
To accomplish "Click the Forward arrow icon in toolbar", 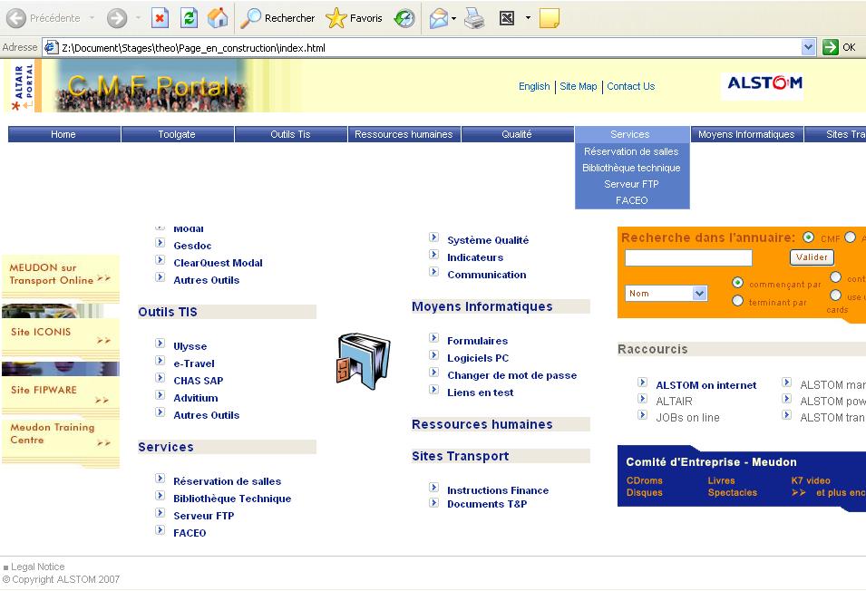I will (117, 18).
